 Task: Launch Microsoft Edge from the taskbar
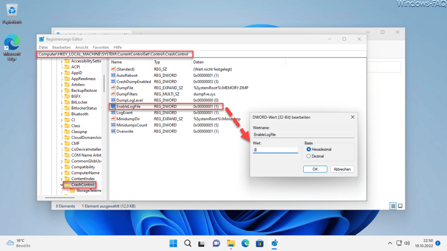pos(245,243)
